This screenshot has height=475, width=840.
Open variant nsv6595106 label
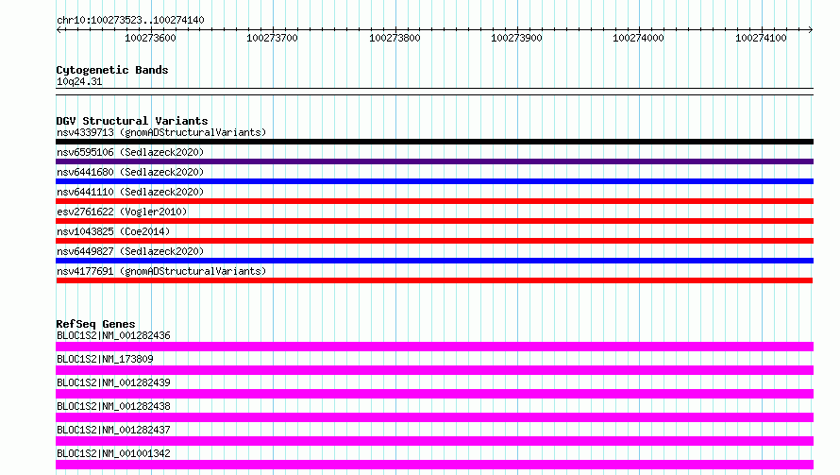pyautogui.click(x=130, y=152)
